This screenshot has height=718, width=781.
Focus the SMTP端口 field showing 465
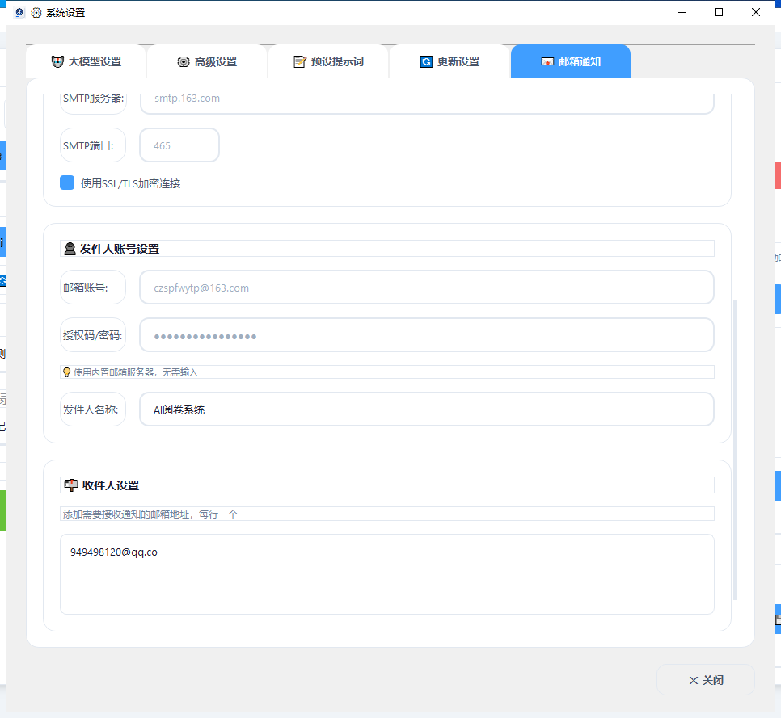pos(179,145)
